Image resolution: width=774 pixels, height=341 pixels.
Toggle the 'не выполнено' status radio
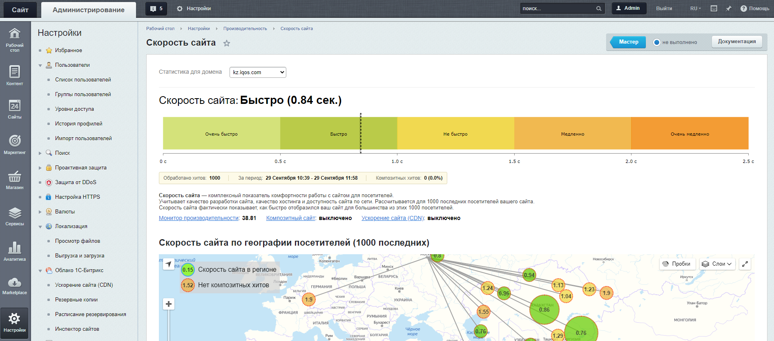(657, 42)
